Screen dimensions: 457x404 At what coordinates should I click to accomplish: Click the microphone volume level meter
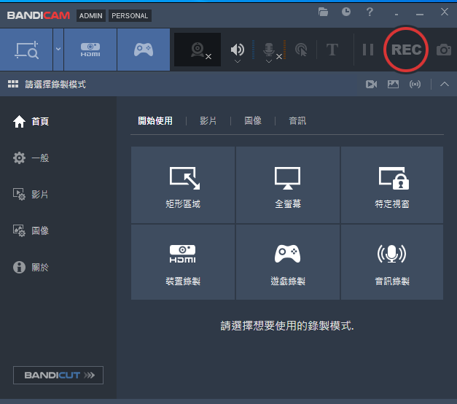[284, 50]
